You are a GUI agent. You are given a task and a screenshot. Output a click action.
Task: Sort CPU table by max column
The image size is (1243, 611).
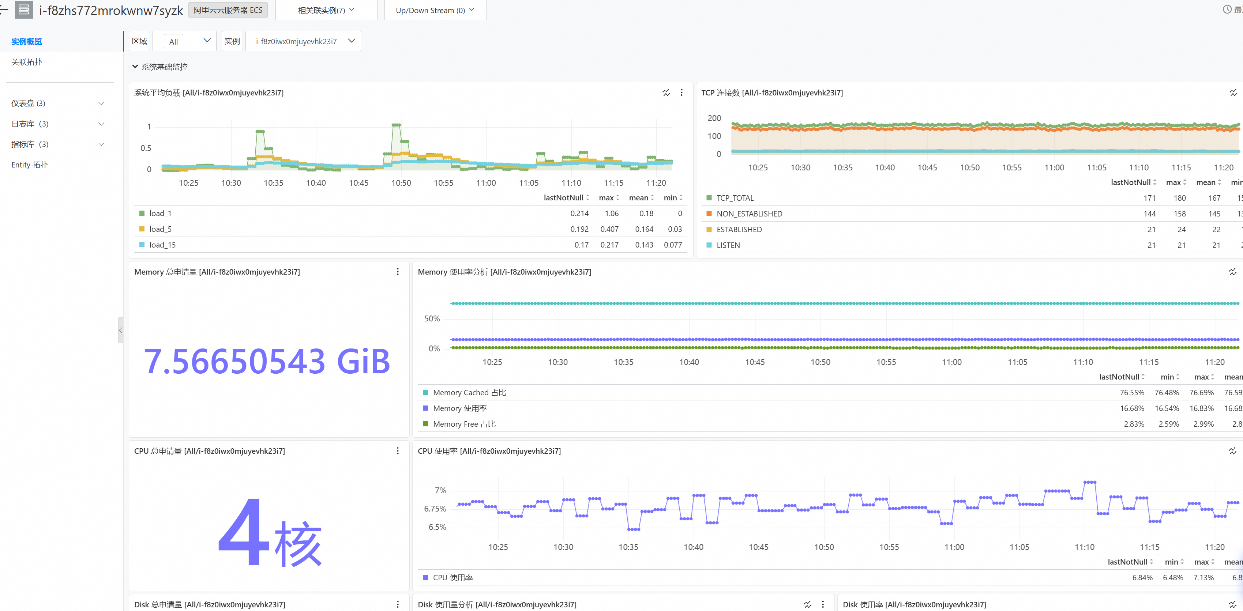pos(1204,562)
